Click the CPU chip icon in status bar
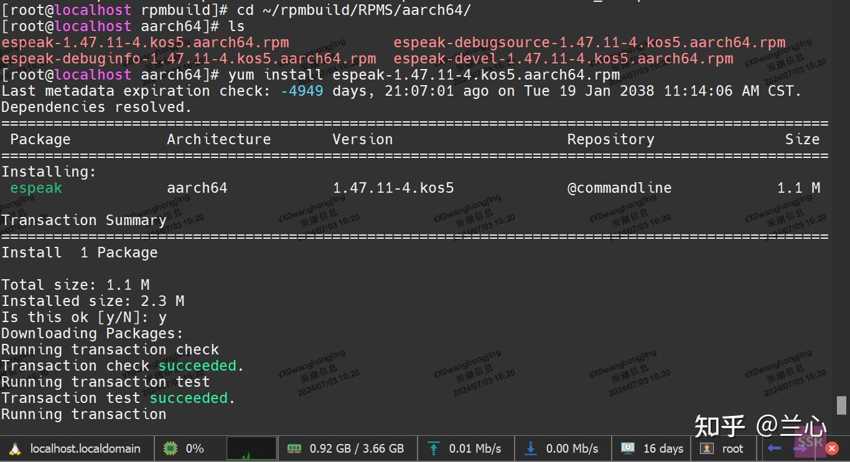This screenshot has height=462, width=850. pos(169,448)
